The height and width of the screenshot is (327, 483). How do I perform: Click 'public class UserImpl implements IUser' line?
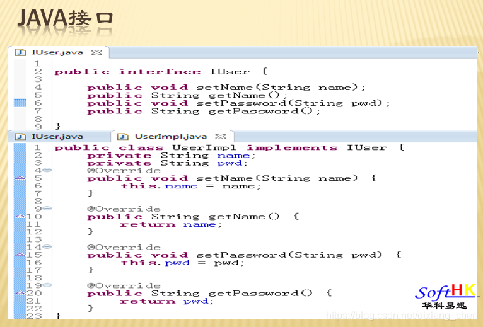point(220,147)
